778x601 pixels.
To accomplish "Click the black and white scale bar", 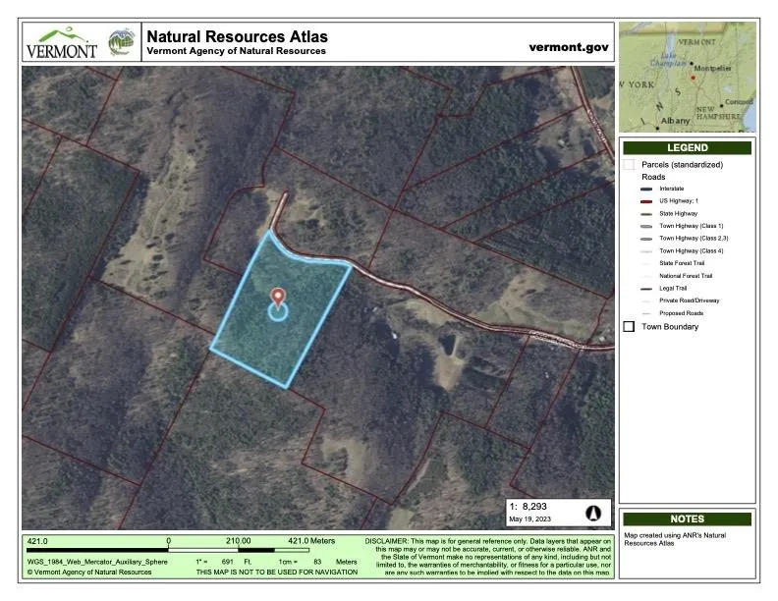I will [246, 550].
